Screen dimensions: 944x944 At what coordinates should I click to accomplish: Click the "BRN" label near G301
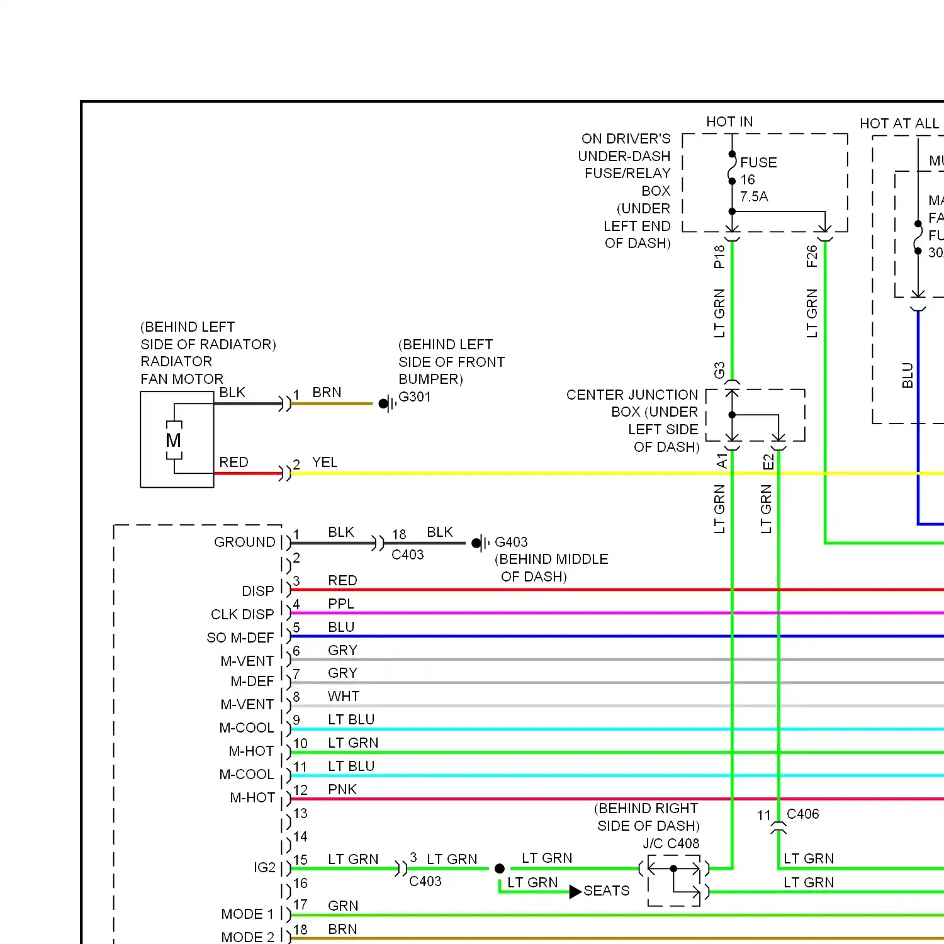327,392
